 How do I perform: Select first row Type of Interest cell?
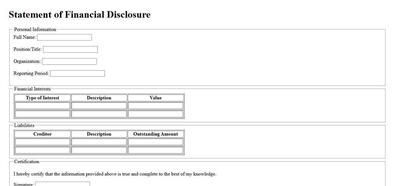[43, 106]
